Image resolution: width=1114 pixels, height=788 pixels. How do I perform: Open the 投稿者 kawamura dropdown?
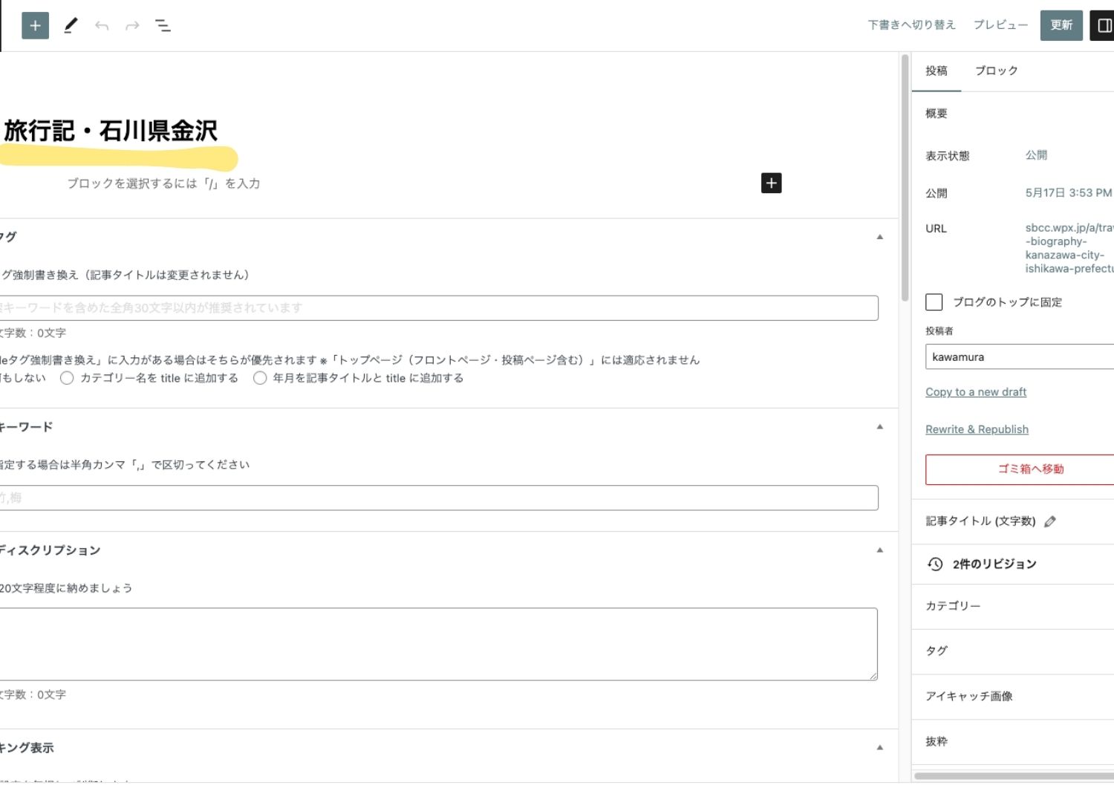(x=1020, y=356)
